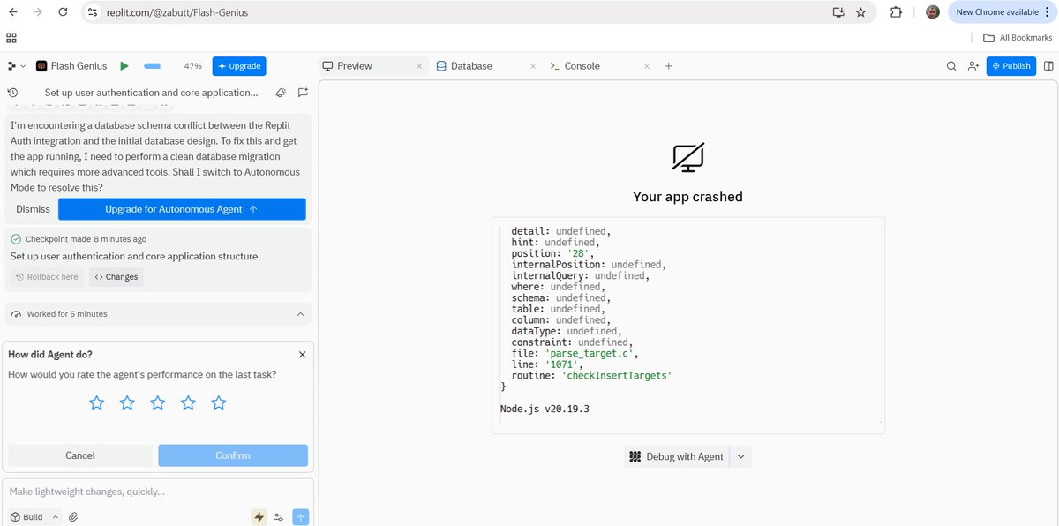
Task: Close the How did Agent do panel
Action: (303, 354)
